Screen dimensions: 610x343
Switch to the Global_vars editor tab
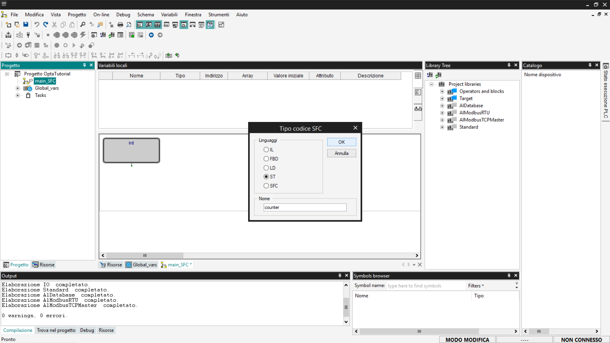click(x=142, y=265)
